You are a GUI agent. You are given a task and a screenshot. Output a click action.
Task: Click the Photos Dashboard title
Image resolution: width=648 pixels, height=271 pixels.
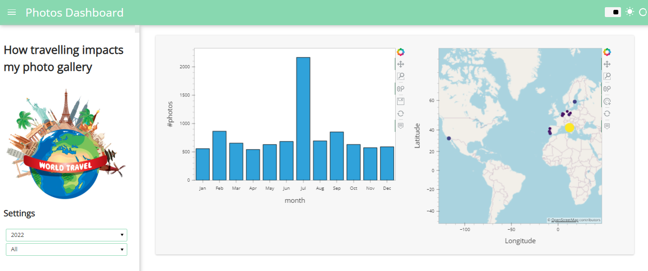pos(75,13)
